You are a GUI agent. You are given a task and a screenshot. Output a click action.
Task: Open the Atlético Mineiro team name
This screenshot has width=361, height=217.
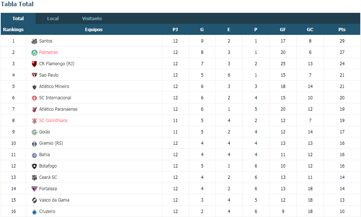pos(54,86)
